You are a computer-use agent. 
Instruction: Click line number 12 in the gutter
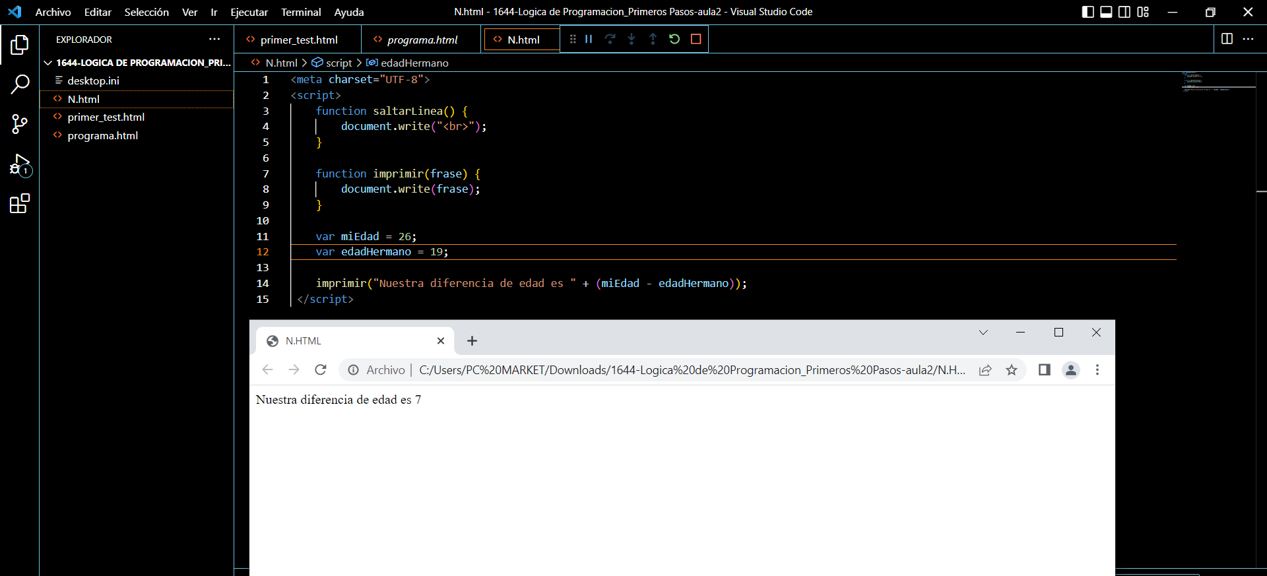[263, 252]
